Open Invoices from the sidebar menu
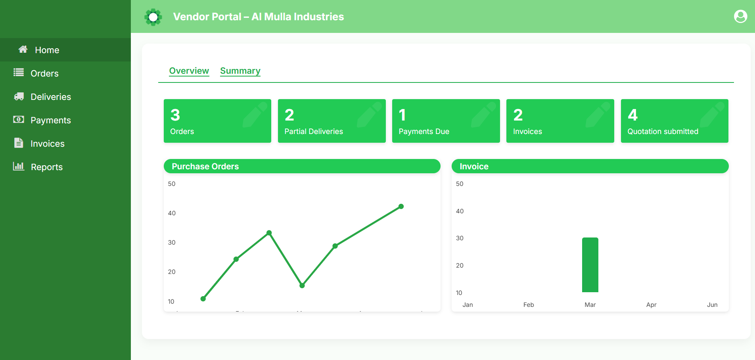The width and height of the screenshot is (755, 360). point(65,144)
